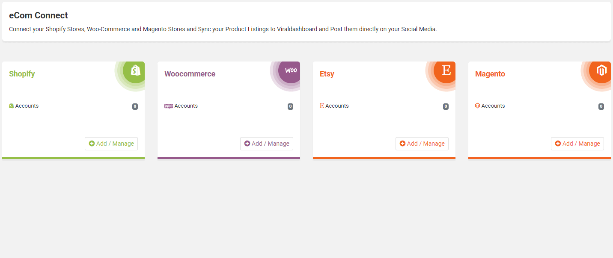Open Woocommerce Add / Manage button

[267, 144]
